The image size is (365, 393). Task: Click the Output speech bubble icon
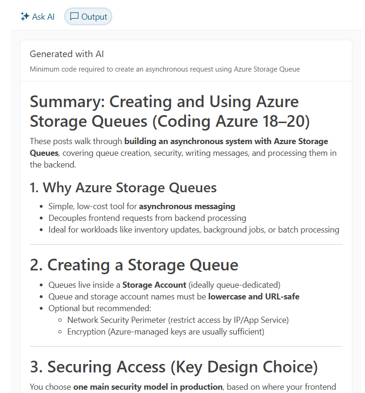coord(74,16)
